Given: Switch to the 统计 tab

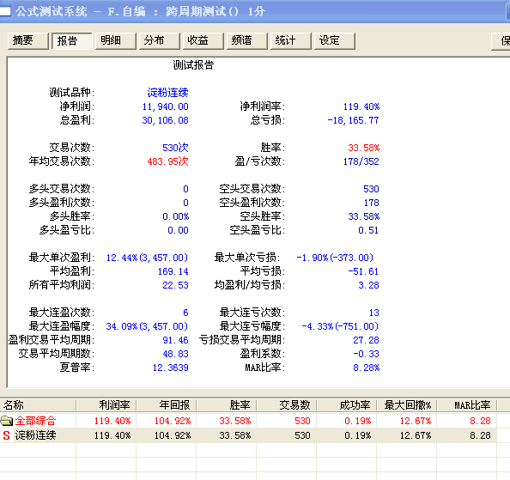Looking at the screenshot, I should [x=291, y=40].
